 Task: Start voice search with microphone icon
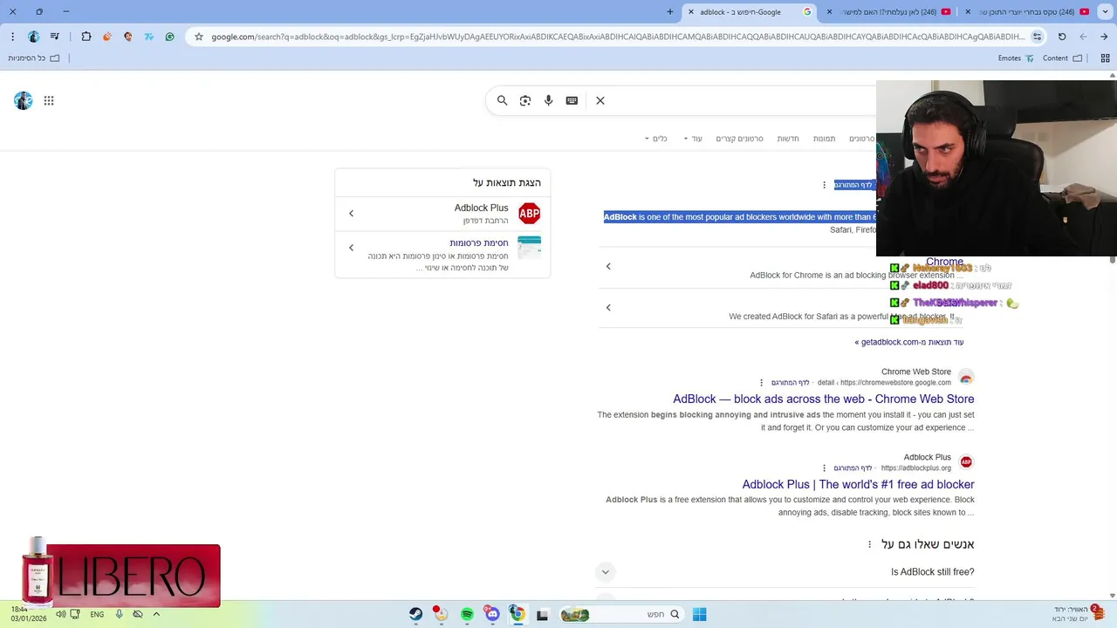tap(549, 100)
